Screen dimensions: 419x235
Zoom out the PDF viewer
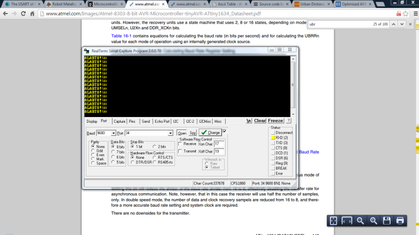(360, 221)
